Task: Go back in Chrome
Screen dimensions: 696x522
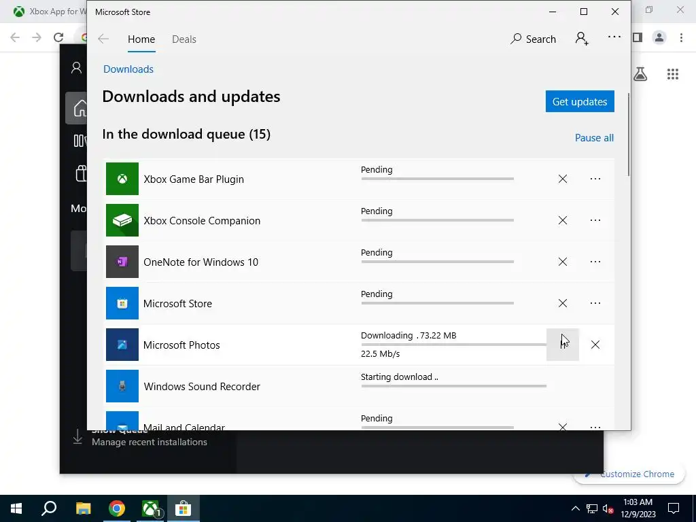Action: pyautogui.click(x=15, y=37)
